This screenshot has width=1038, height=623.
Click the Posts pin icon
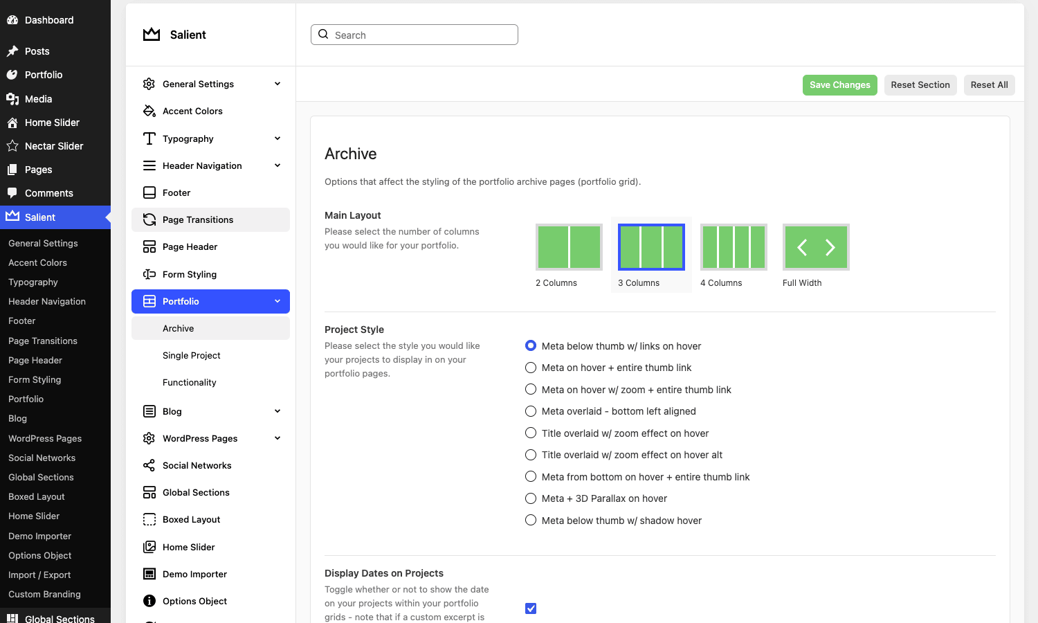[x=12, y=51]
